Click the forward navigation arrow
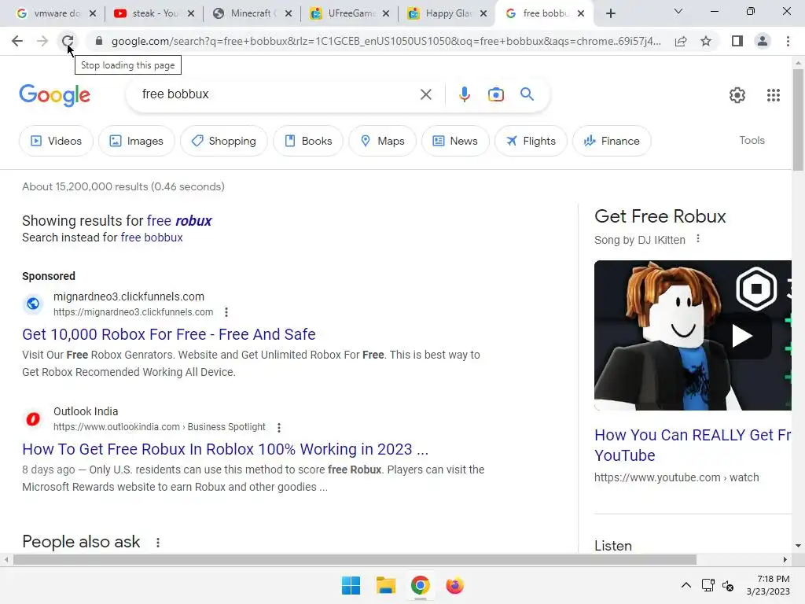Image resolution: width=805 pixels, height=604 pixels. [42, 41]
